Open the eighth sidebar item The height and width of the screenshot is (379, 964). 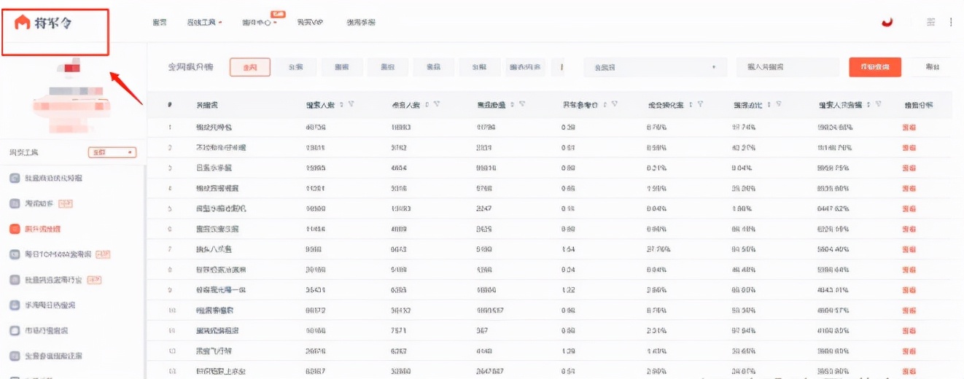tap(46, 356)
